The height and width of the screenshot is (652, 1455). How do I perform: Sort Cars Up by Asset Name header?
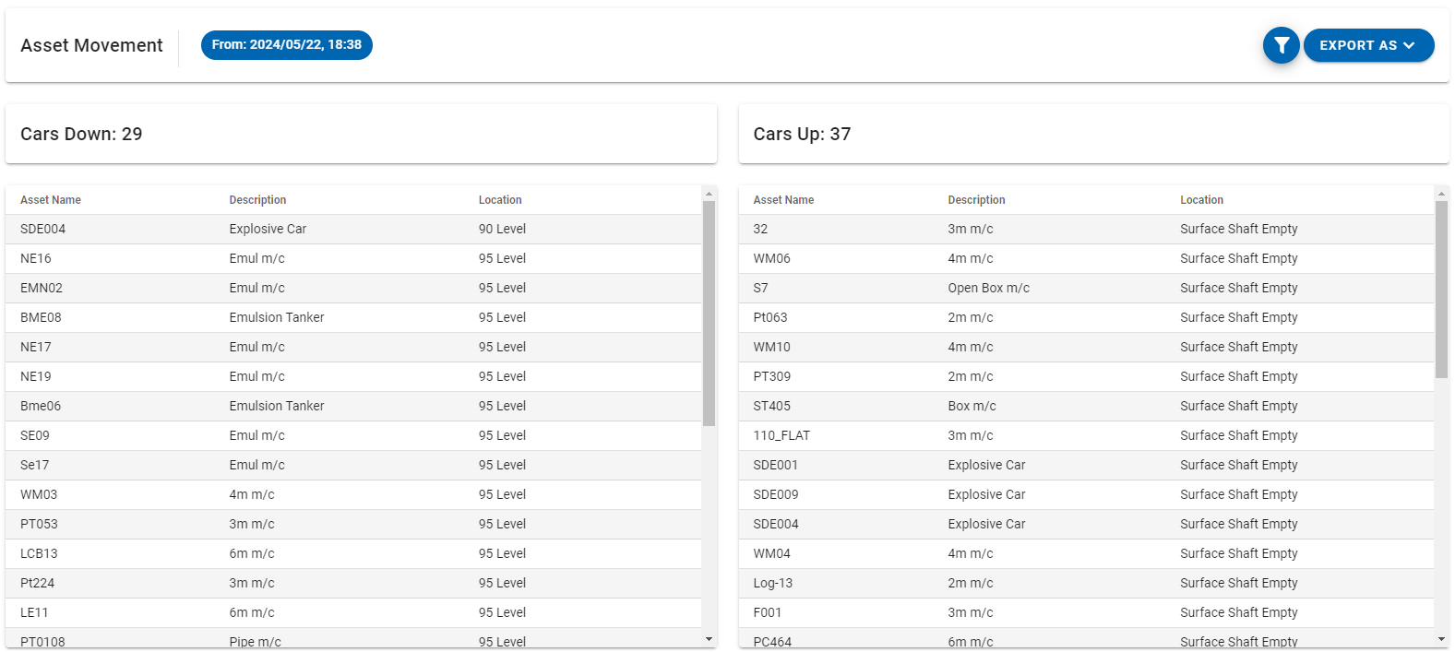[783, 200]
